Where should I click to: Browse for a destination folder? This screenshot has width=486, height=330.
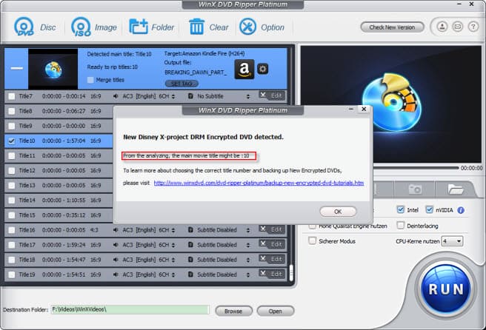(233, 311)
